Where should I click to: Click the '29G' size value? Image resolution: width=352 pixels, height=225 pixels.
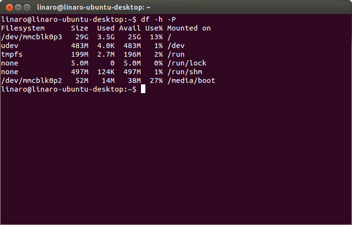[82, 37]
